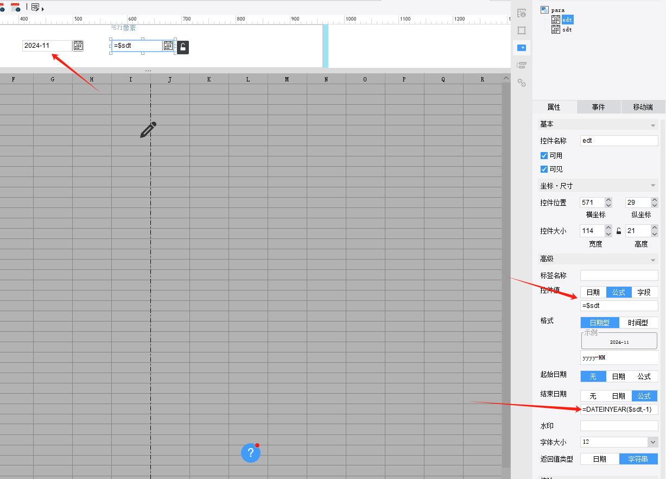Click the 标签名称 input field
Screen dimensions: 666x479
pyautogui.click(x=619, y=275)
